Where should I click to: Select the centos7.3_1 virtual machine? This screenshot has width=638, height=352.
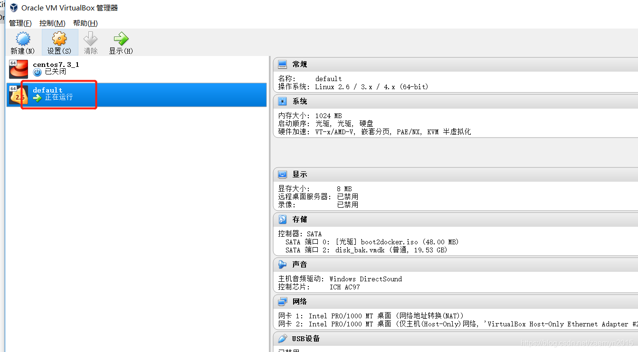[137, 69]
